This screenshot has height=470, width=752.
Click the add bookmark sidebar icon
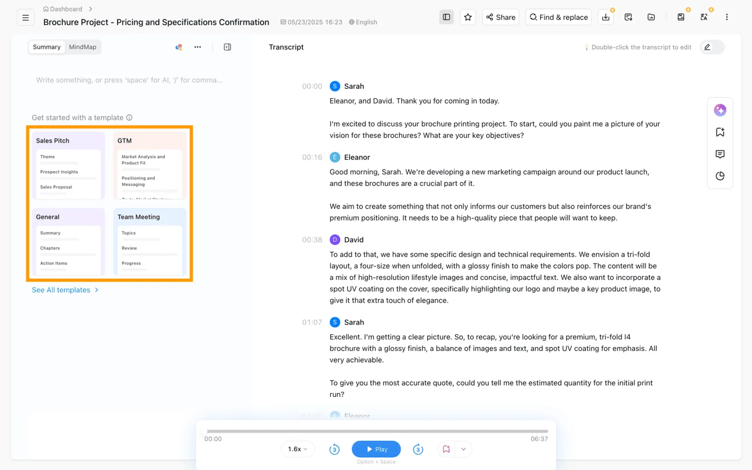720,132
